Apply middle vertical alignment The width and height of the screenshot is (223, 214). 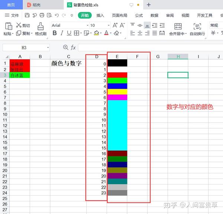point(140,25)
